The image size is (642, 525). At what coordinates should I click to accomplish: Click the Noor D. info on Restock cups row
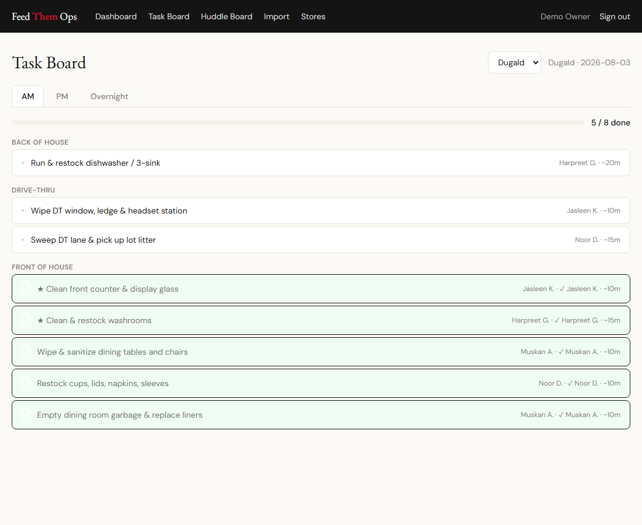(x=580, y=383)
